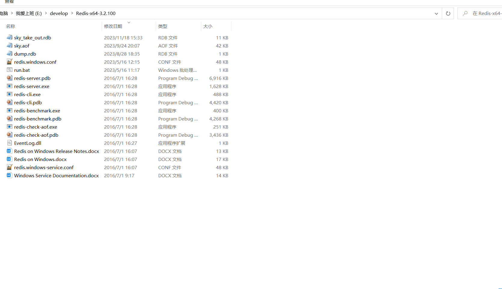Click the Windows Service Documentation.docx icon

coord(9,175)
